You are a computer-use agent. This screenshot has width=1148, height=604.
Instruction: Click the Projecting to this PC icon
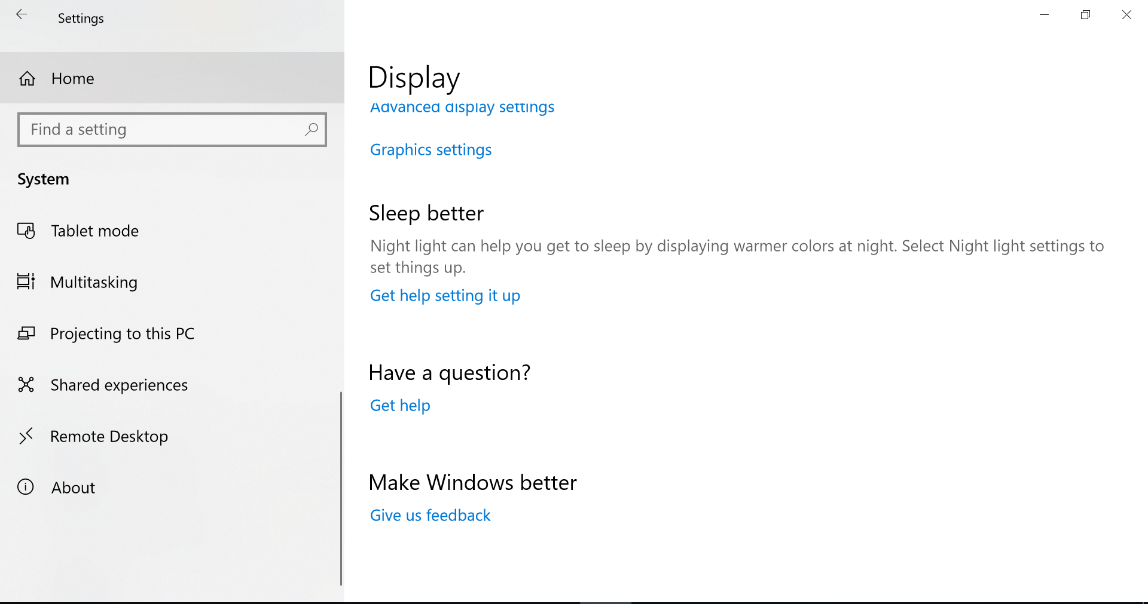tap(26, 333)
